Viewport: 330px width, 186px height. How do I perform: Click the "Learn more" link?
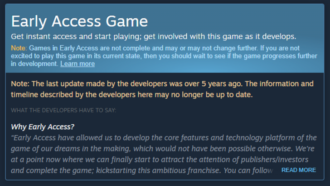pyautogui.click(x=77, y=64)
